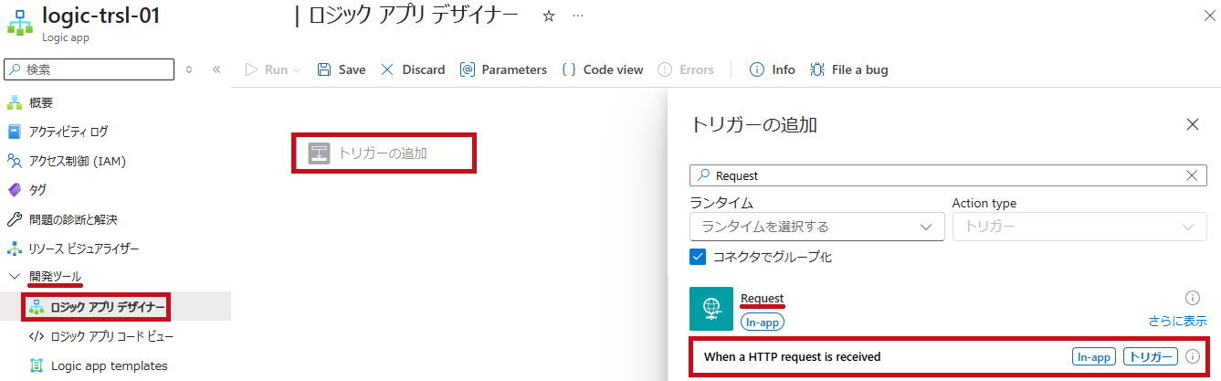The width and height of the screenshot is (1221, 381).
Task: Open the Action type トリガー dropdown
Action: pos(1079,226)
